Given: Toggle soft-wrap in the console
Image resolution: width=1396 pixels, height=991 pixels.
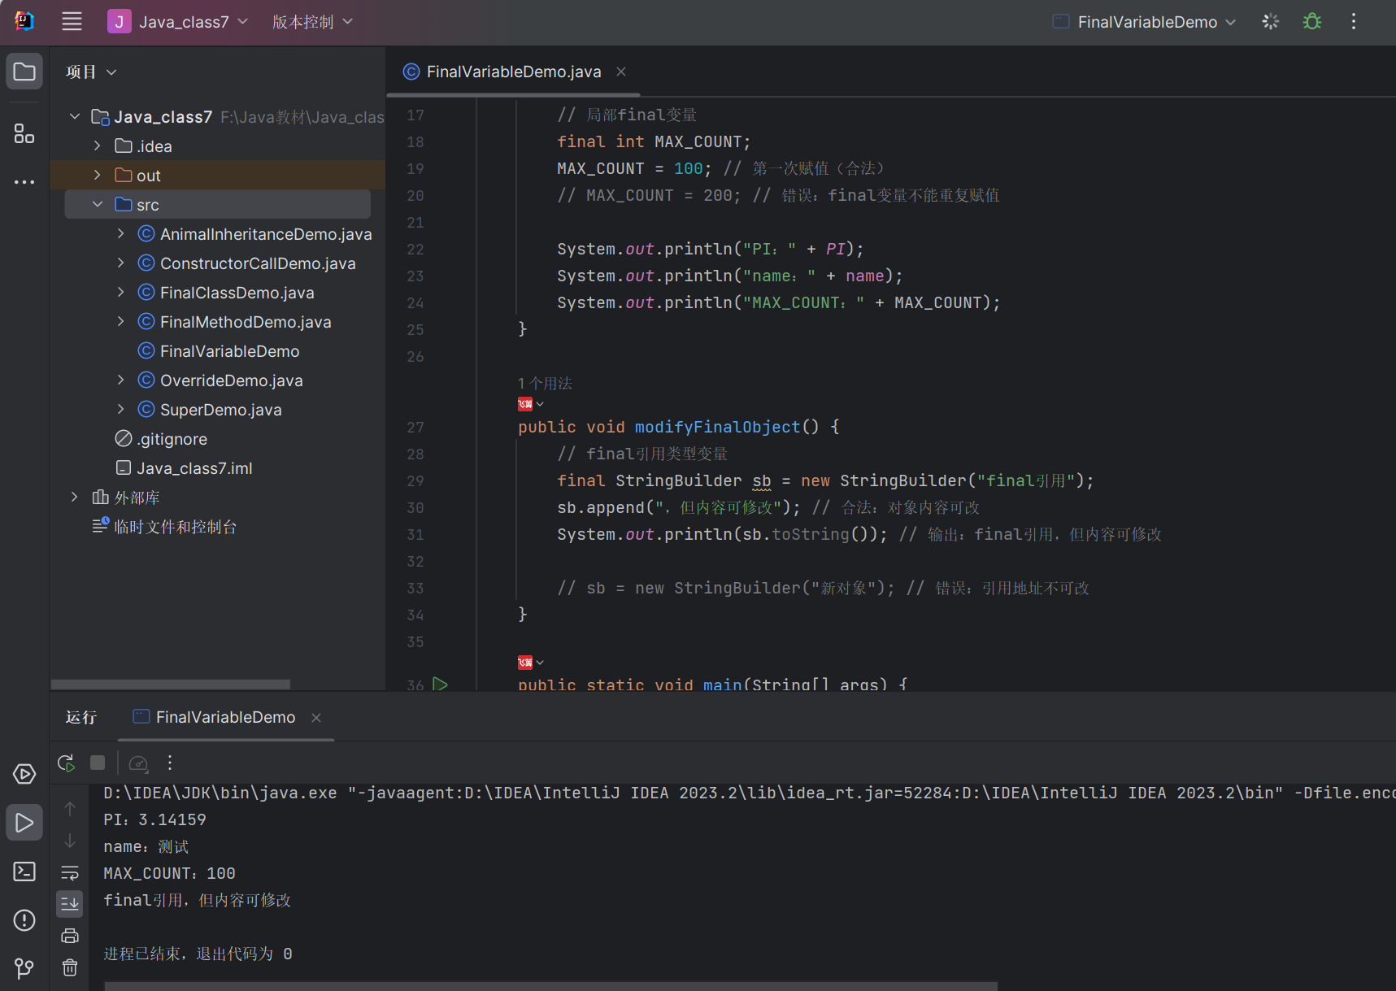Looking at the screenshot, I should point(70,873).
